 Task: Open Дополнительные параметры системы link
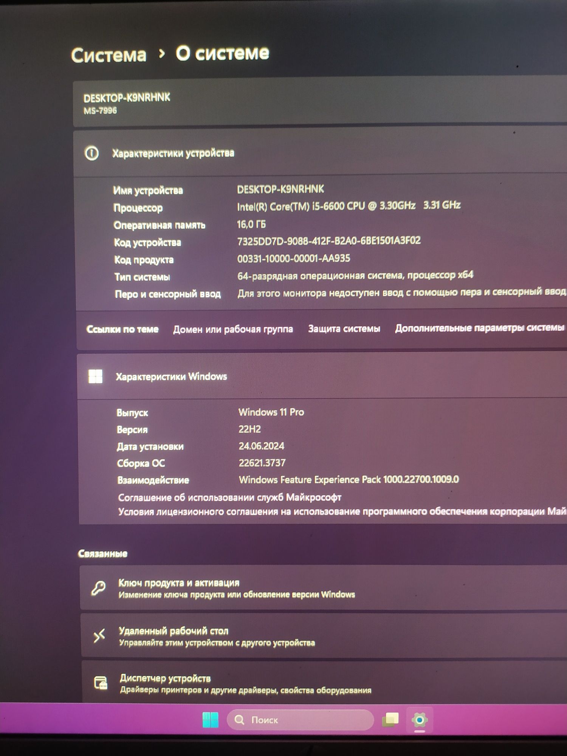[480, 328]
